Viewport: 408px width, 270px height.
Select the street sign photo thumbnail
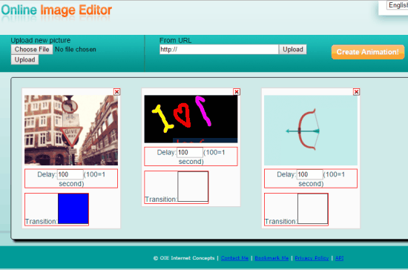[71, 130]
